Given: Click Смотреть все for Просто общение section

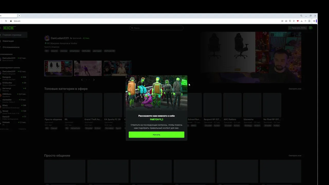Looking at the screenshot, I should click(295, 156).
